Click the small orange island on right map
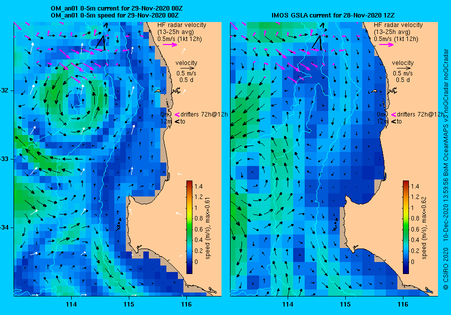This screenshot has width=451, height=315. (374, 91)
